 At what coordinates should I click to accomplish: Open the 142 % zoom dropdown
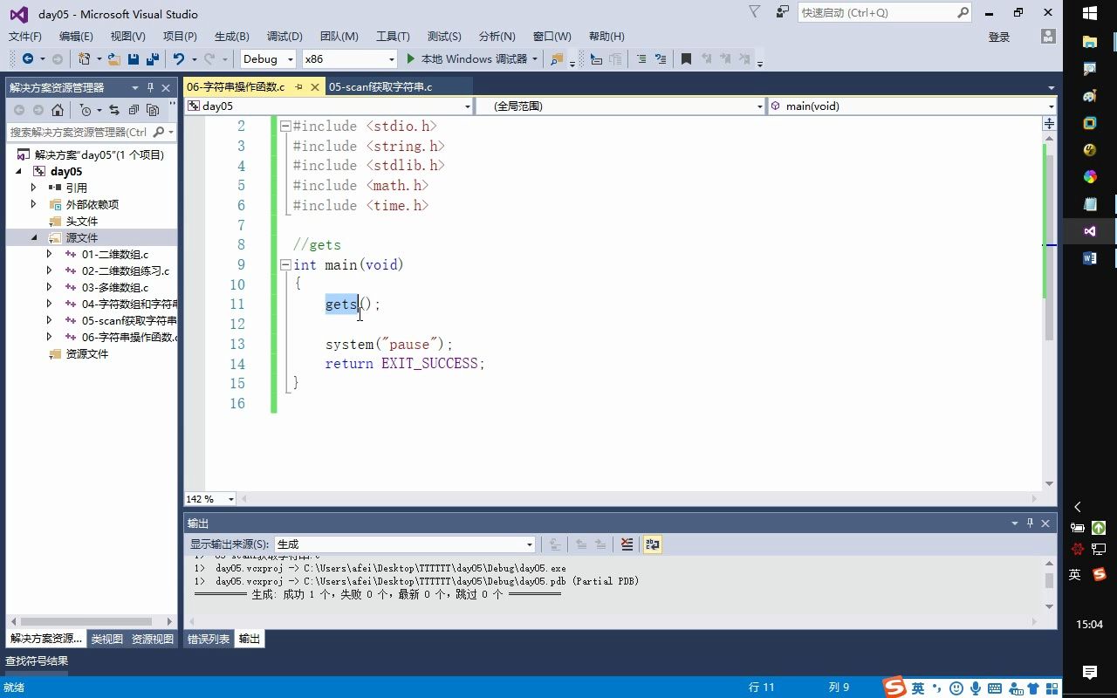(210, 499)
